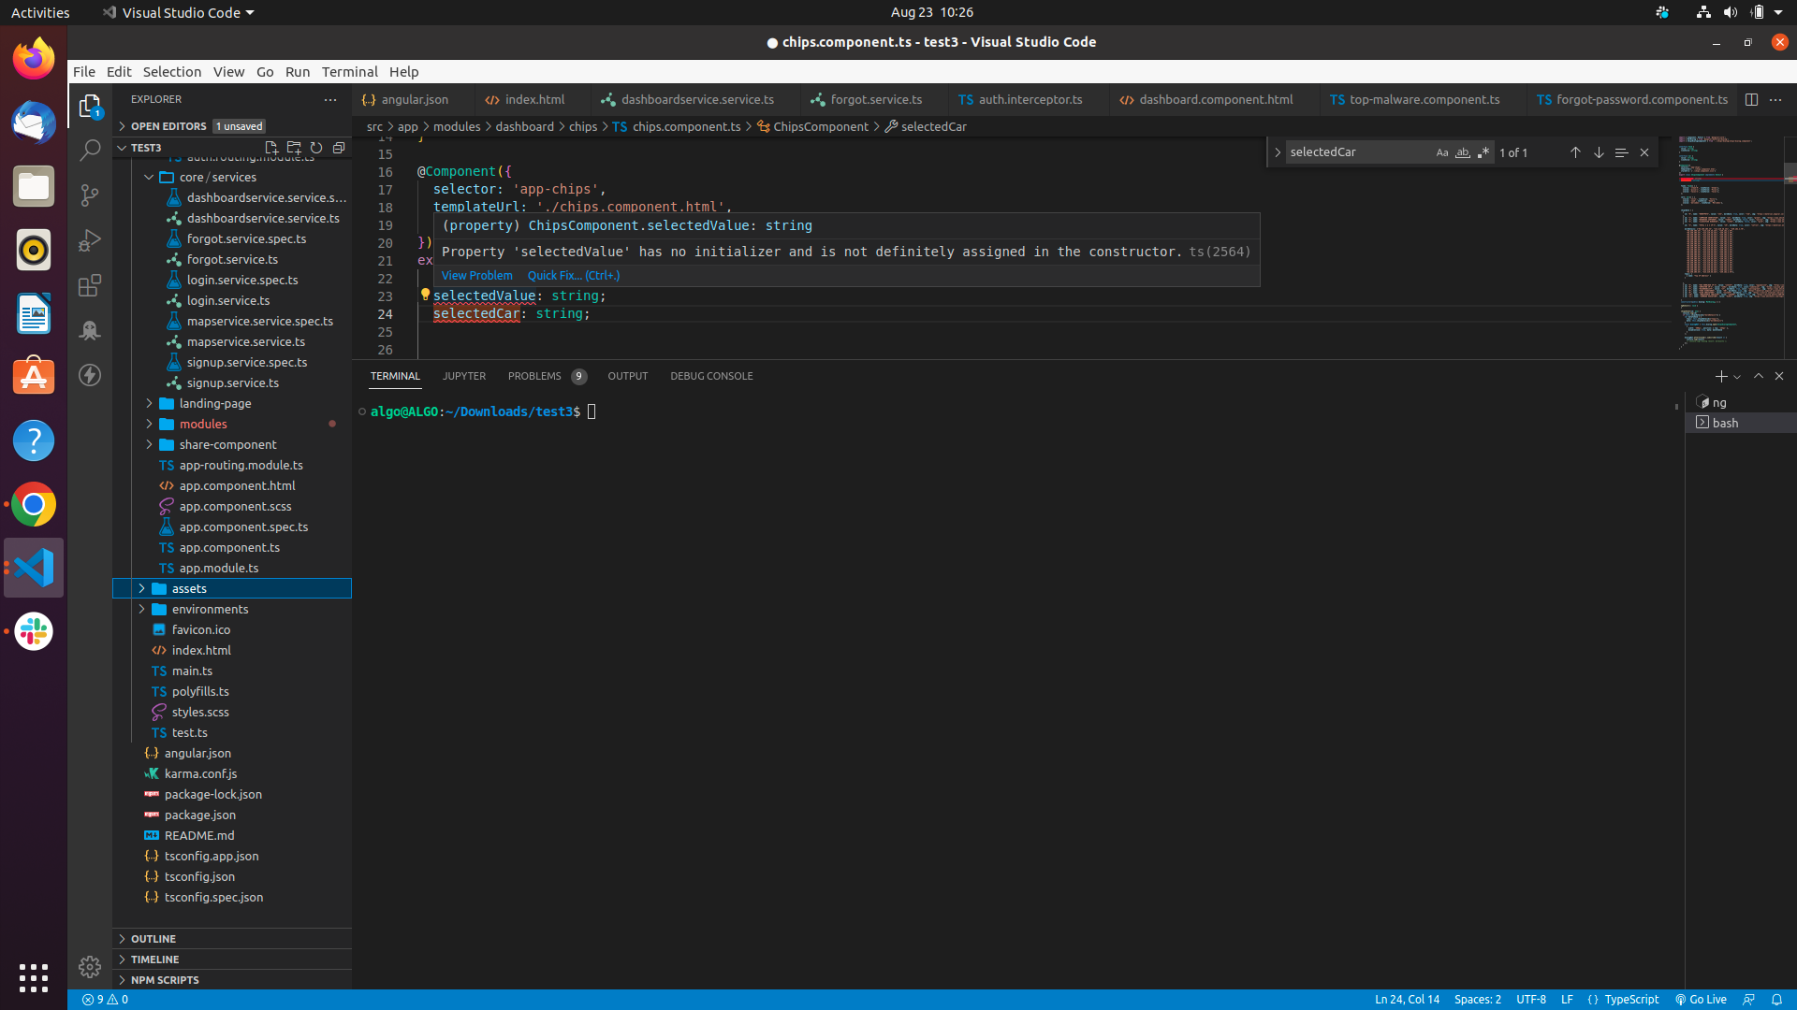The height and width of the screenshot is (1010, 1797).
Task: Open the Terminal menu
Action: point(349,71)
